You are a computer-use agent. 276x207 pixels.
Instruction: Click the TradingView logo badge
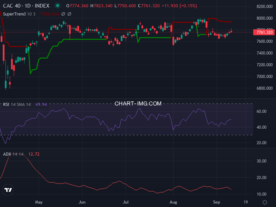point(8,190)
